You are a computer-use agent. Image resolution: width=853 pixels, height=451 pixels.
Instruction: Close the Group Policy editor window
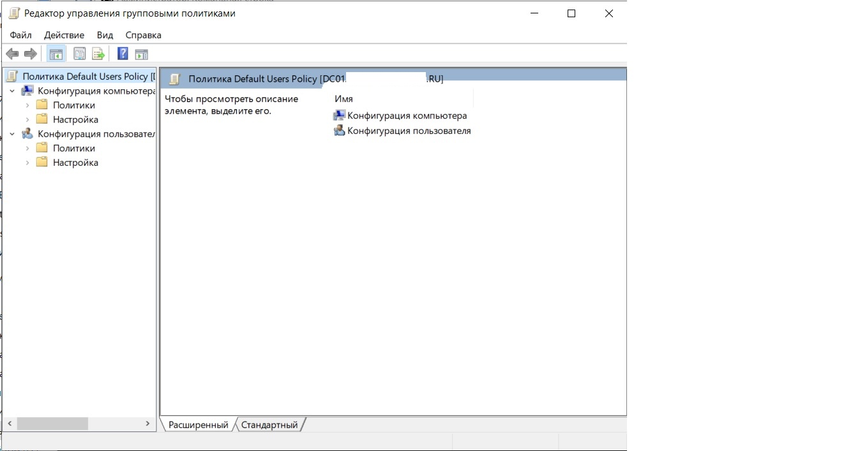point(608,13)
